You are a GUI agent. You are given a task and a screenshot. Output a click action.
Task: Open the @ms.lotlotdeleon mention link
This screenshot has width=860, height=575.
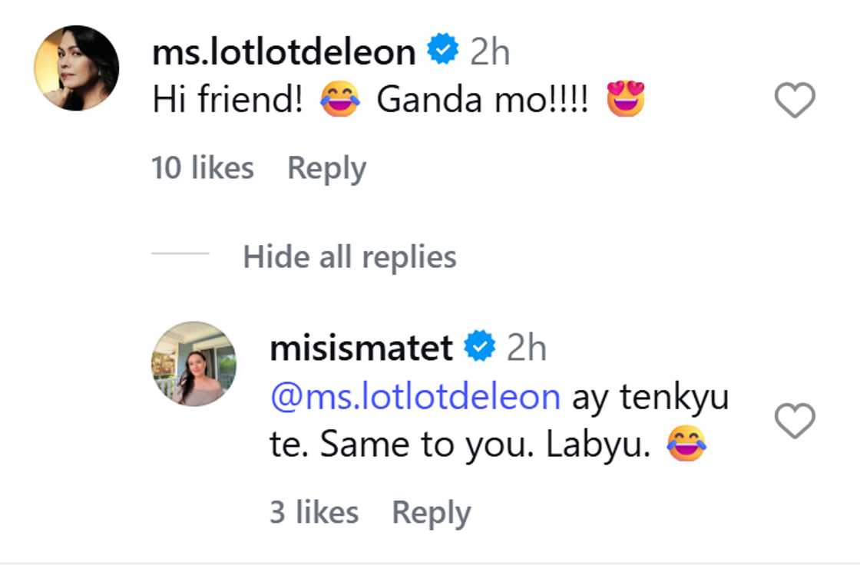tap(416, 396)
